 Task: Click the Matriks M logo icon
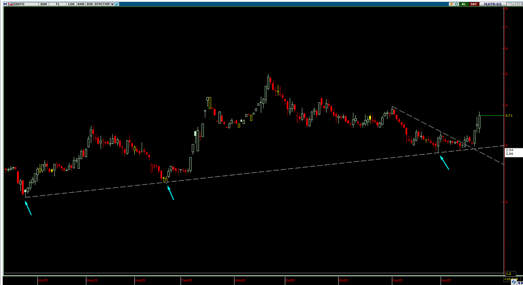[5, 4]
